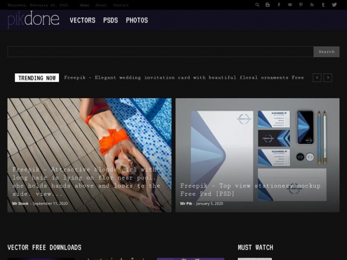Click the Thursday, February date text
This screenshot has width=347, height=260.
[38, 5]
